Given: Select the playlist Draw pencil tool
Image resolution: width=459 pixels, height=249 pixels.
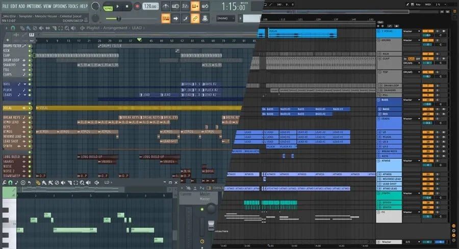Looking at the screenshot, I should (x=22, y=28).
